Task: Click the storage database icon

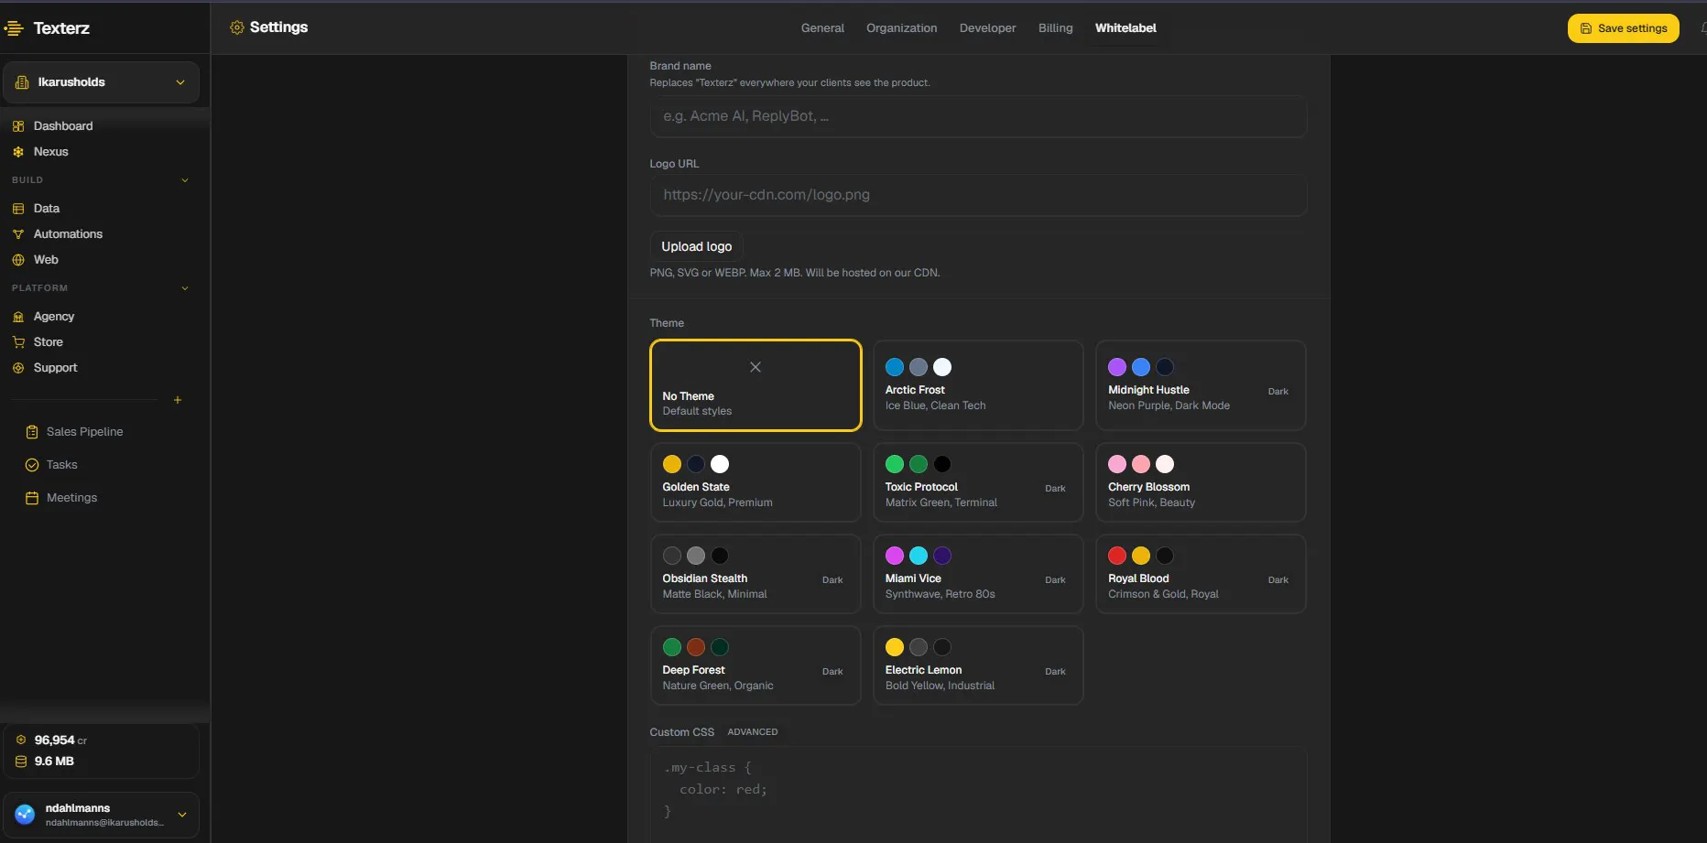Action: pos(21,762)
